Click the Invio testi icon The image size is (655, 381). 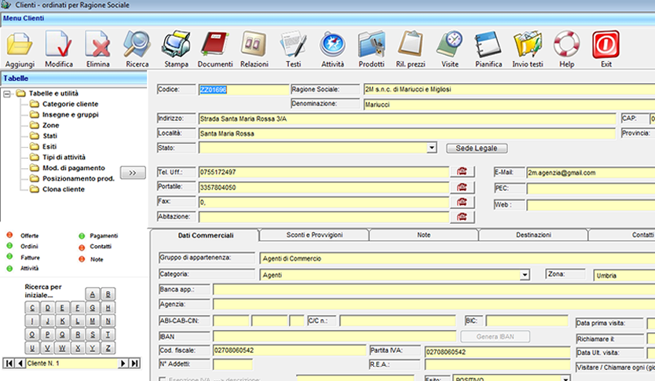pyautogui.click(x=528, y=44)
